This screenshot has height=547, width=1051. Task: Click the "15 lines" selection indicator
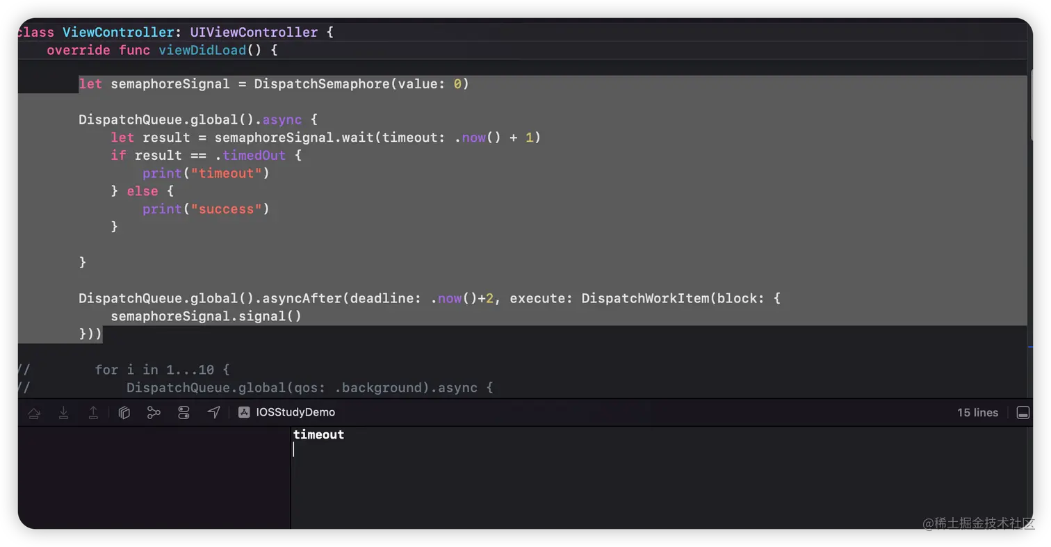[x=977, y=413]
